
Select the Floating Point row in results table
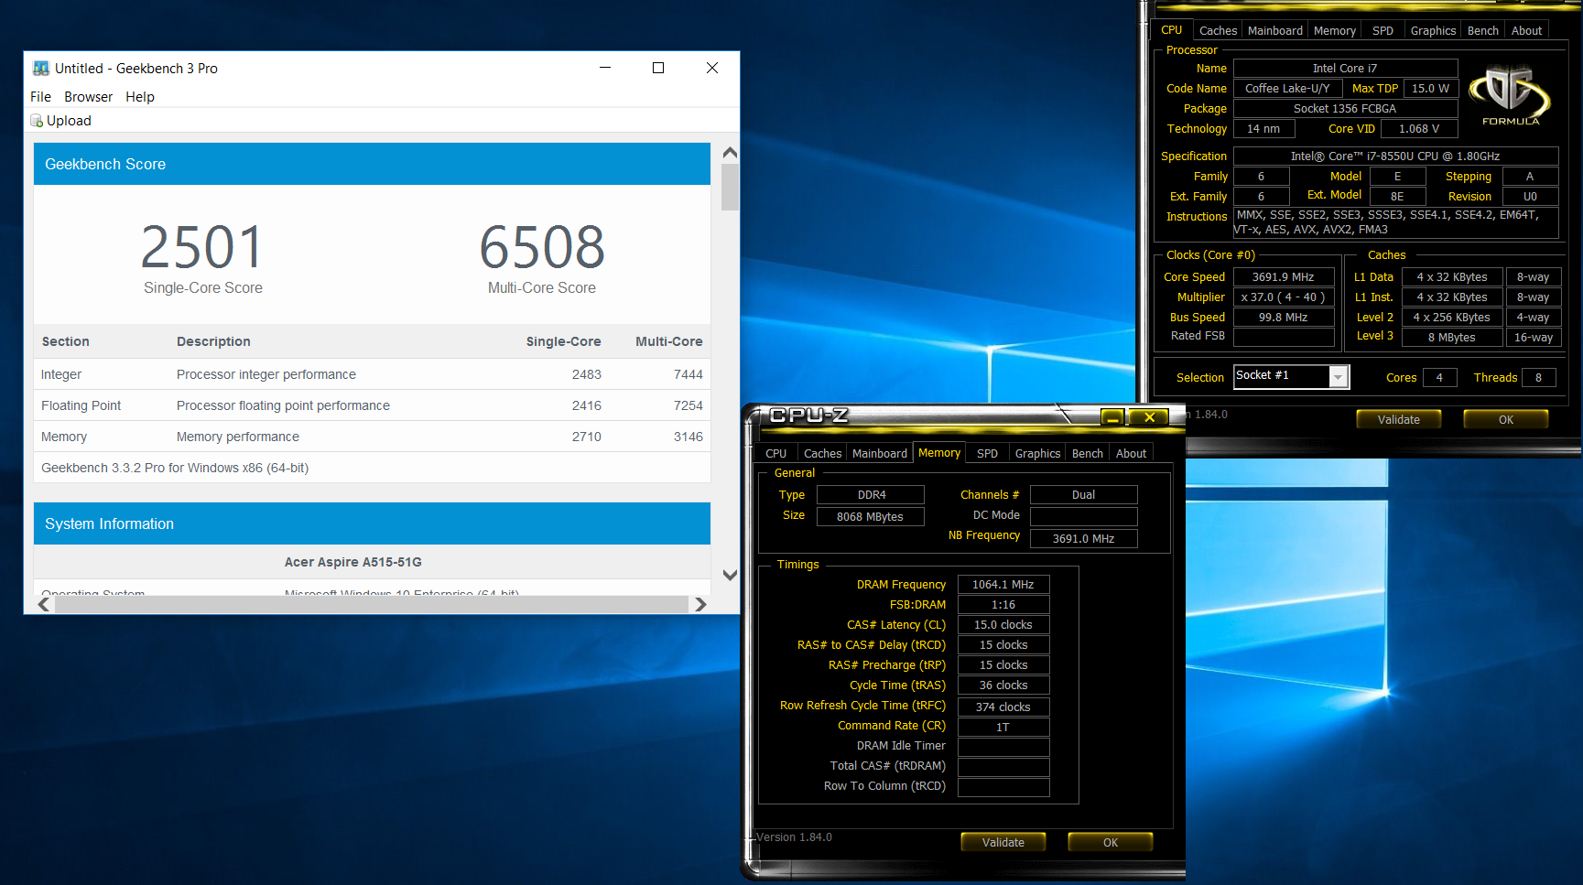tap(372, 405)
